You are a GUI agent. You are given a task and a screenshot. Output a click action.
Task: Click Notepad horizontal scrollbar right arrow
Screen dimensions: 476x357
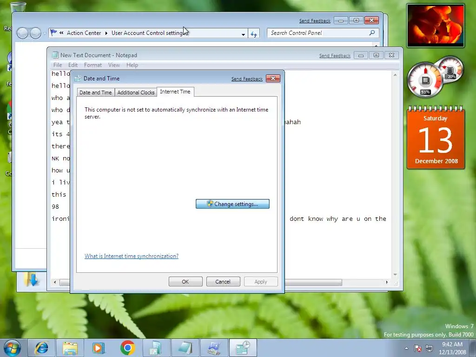[x=387, y=282]
